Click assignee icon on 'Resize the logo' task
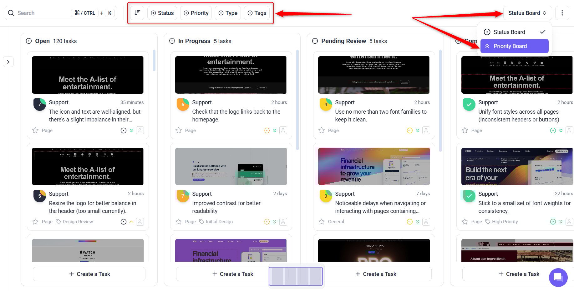This screenshot has width=574, height=291. click(140, 222)
